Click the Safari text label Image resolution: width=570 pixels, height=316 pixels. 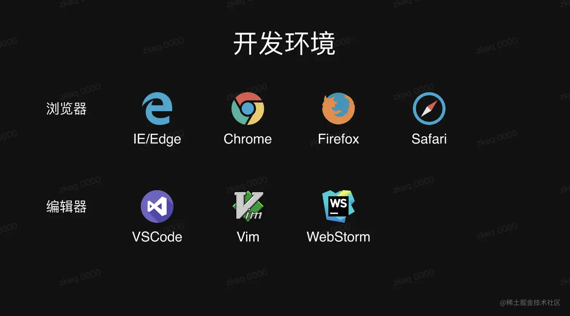(x=429, y=139)
